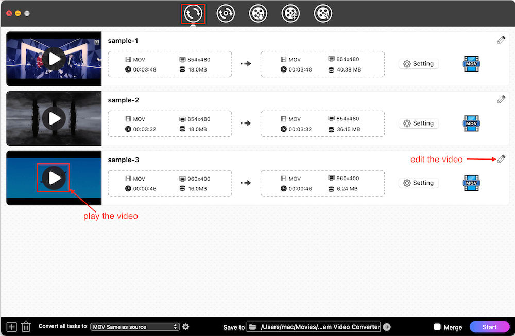Click the 'Convert all tasks to' label
This screenshot has height=336, width=515.
tap(62, 326)
